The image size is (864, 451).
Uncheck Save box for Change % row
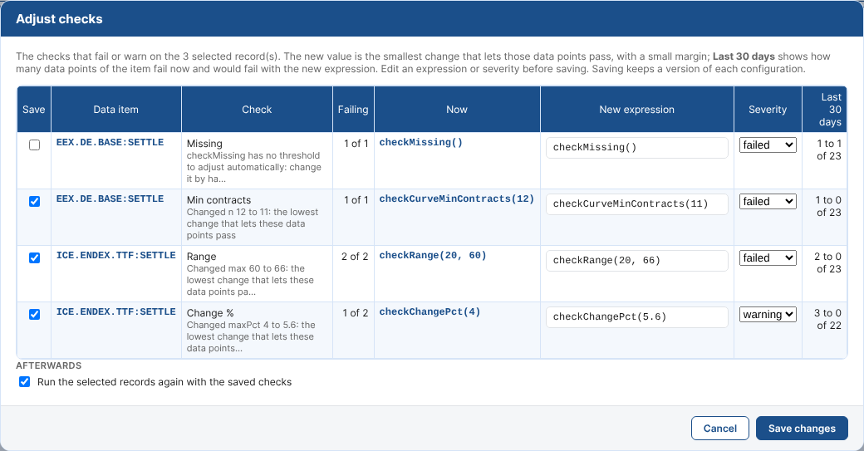34,315
